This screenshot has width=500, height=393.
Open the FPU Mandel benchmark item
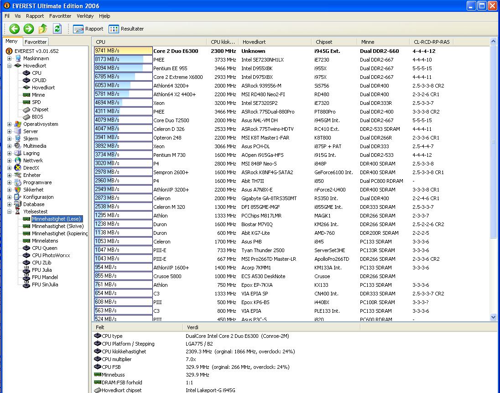coord(45,277)
